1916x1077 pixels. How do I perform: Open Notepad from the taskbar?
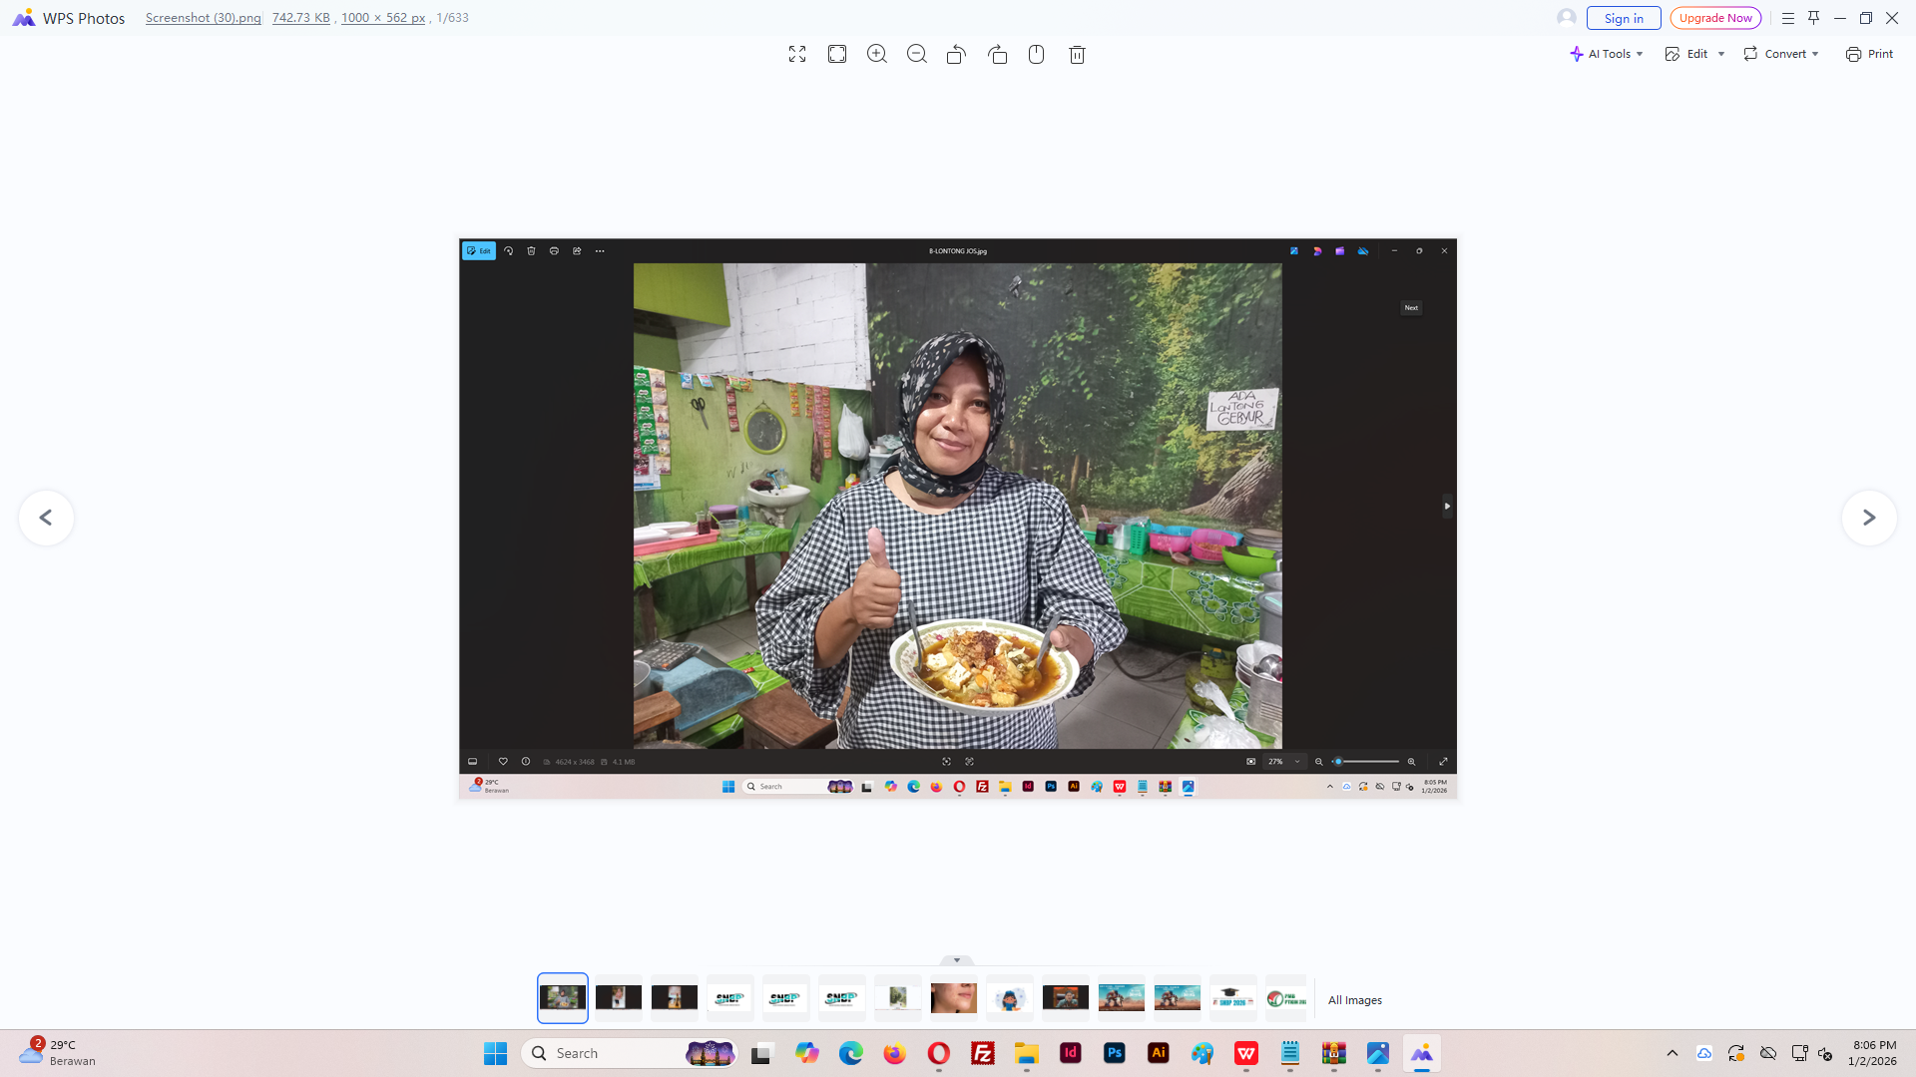coord(1290,1053)
